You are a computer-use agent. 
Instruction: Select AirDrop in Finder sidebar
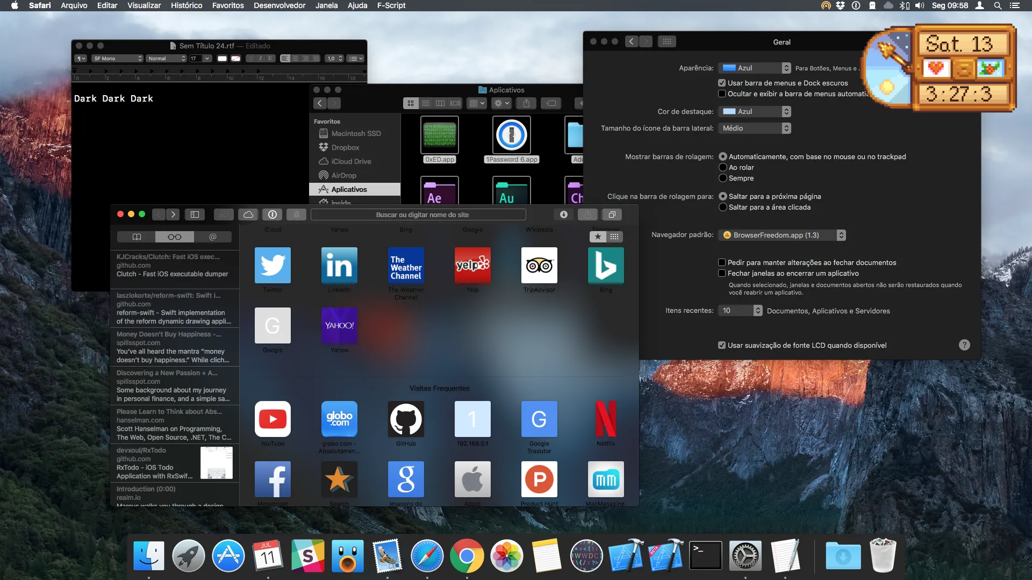click(343, 175)
